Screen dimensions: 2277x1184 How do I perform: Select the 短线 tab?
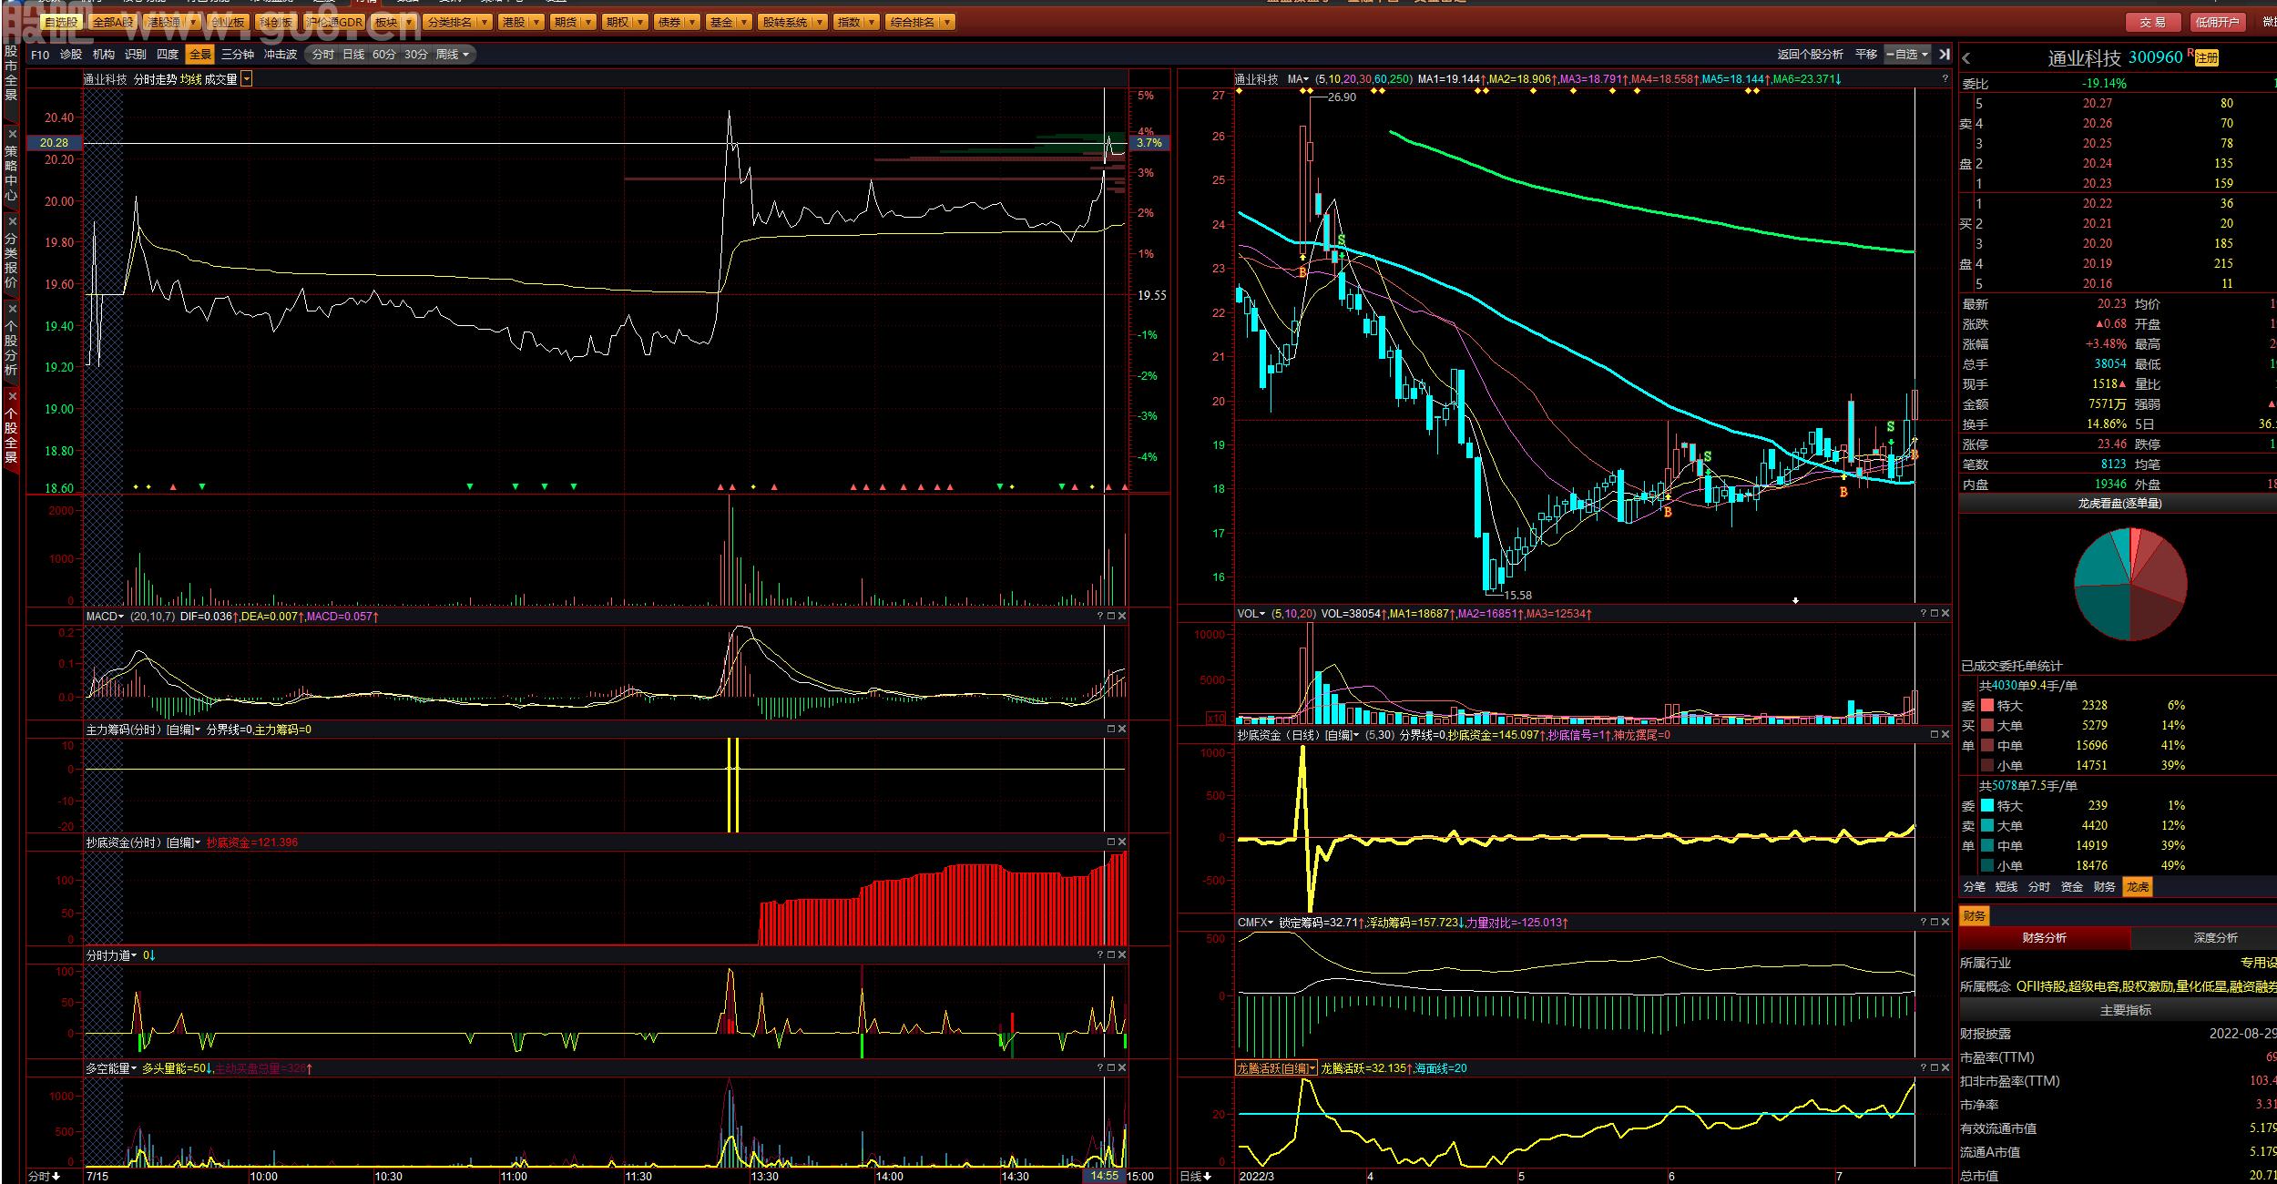[x=2006, y=887]
